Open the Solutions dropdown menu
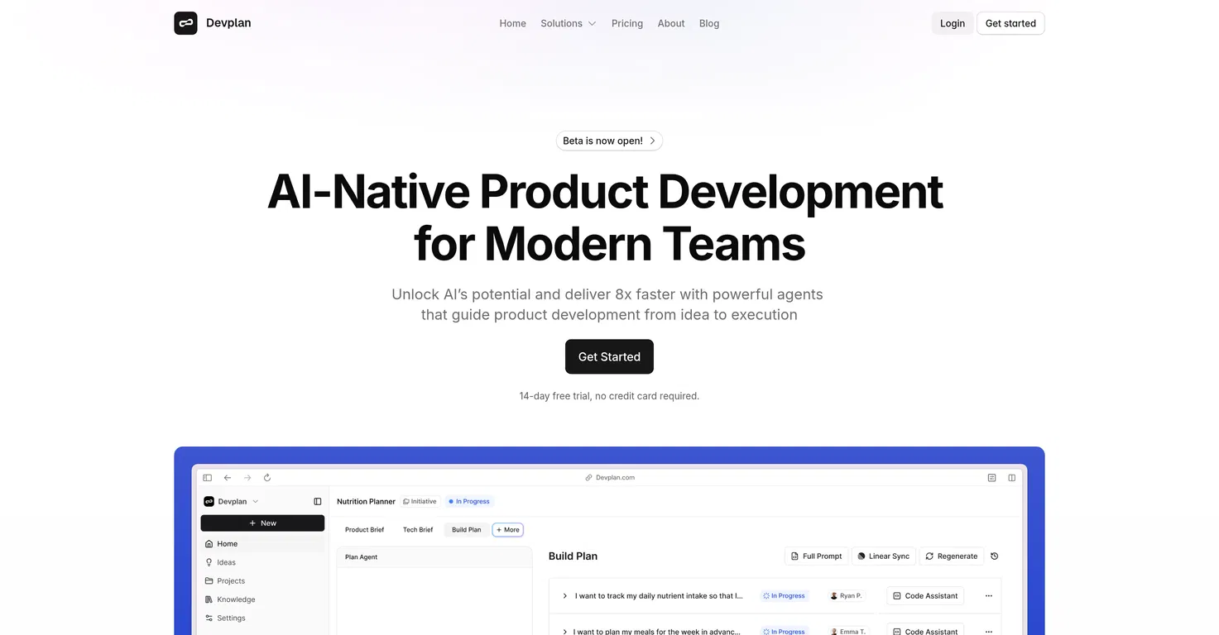 tap(568, 23)
